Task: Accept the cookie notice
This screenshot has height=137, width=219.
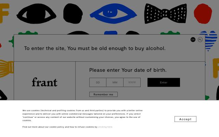Action: click(x=185, y=119)
